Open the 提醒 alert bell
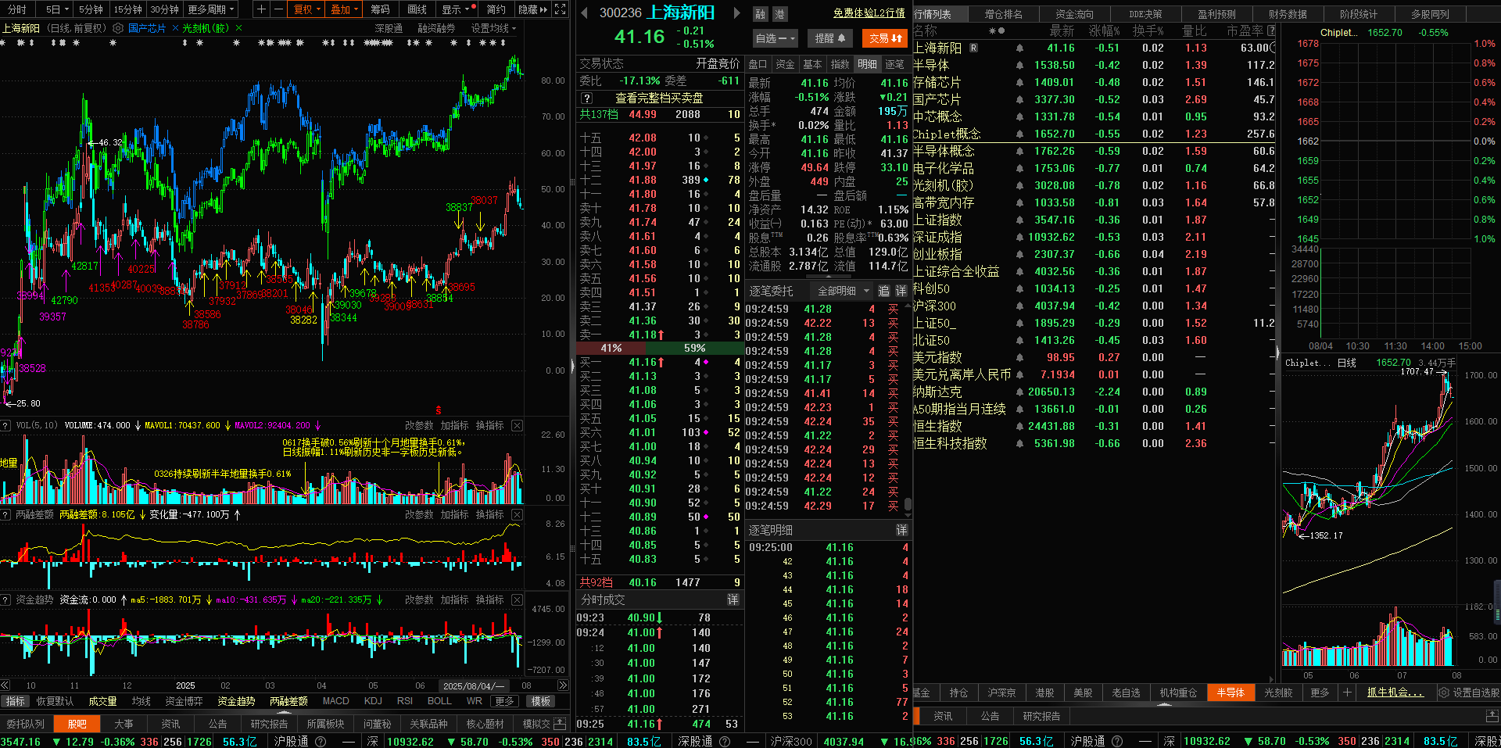 point(830,38)
